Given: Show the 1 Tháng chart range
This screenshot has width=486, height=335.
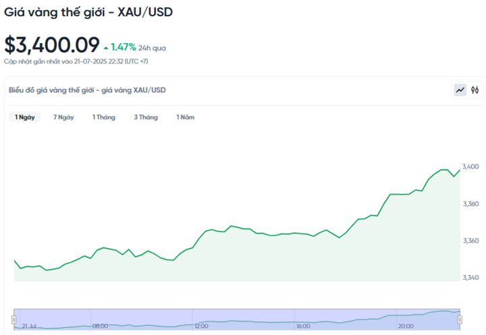Looking at the screenshot, I should 104,117.
